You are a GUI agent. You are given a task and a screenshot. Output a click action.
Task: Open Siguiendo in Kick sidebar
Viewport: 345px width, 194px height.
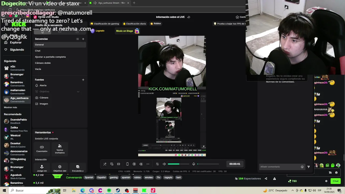[17, 50]
